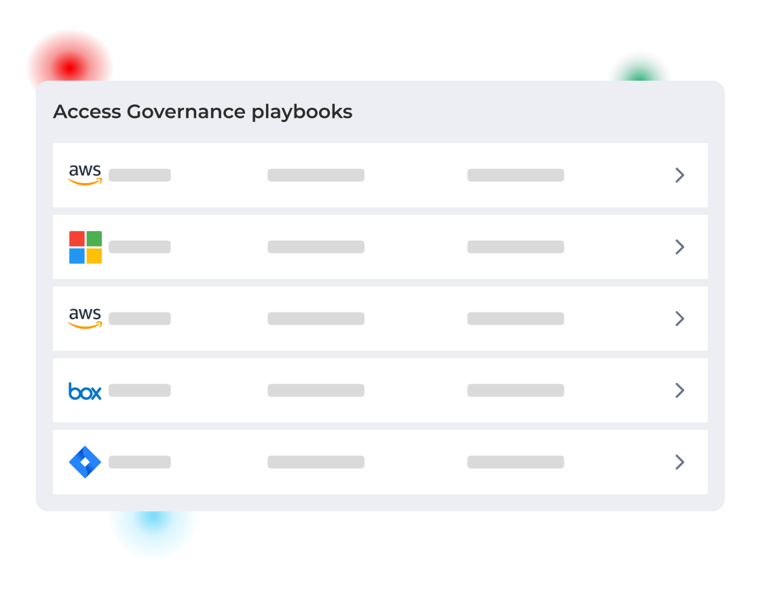This screenshot has width=767, height=600.
Task: Click the rightmost gray placeholder in Jira row
Action: tap(515, 462)
